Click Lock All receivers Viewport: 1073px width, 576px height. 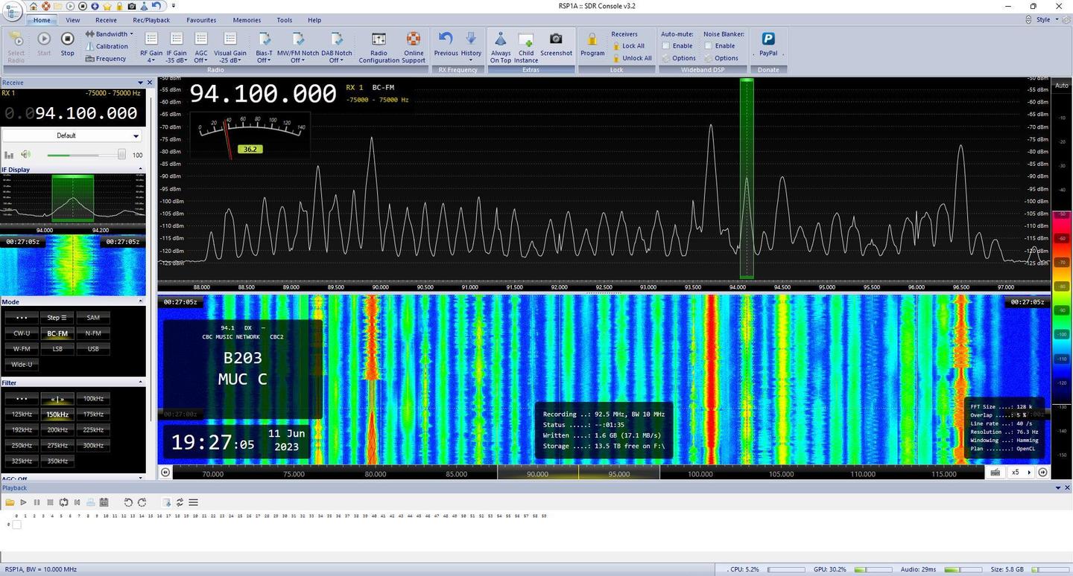(x=628, y=46)
